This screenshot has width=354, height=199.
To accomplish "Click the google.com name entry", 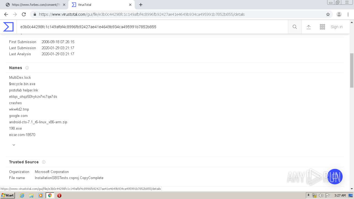I will pos(18,116).
